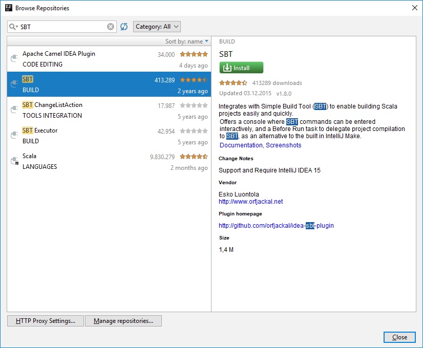Viewport: 423px width, 348px height.
Task: Click the CODE EDITING category label
Action: (43, 64)
